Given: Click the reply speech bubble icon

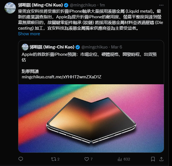Looking at the screenshot, I should [x=21, y=159].
